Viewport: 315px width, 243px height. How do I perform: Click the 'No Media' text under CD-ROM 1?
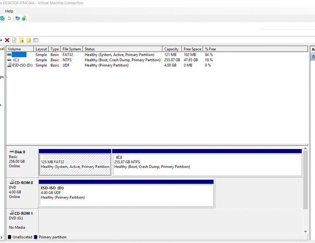[x=17, y=227]
